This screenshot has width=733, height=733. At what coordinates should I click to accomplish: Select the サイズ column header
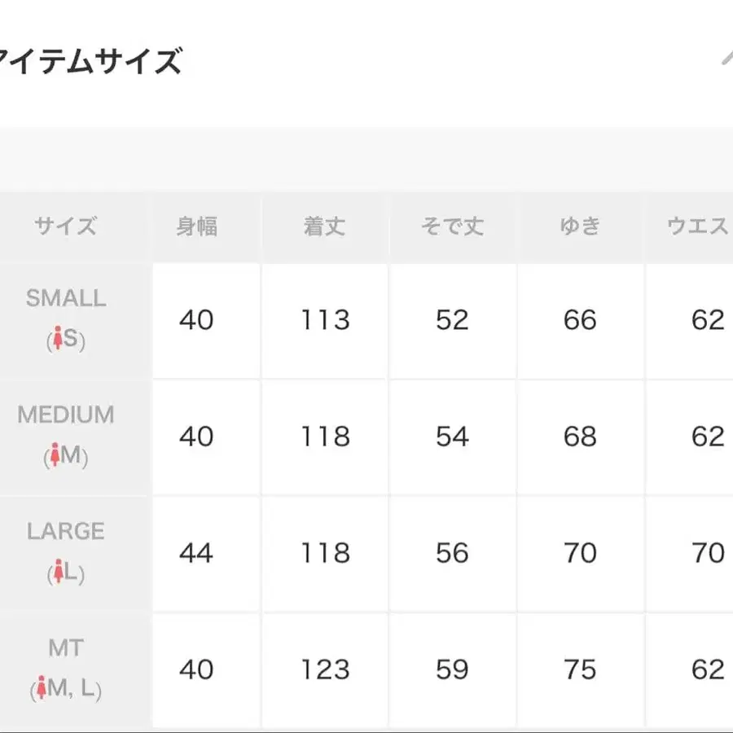point(66,226)
